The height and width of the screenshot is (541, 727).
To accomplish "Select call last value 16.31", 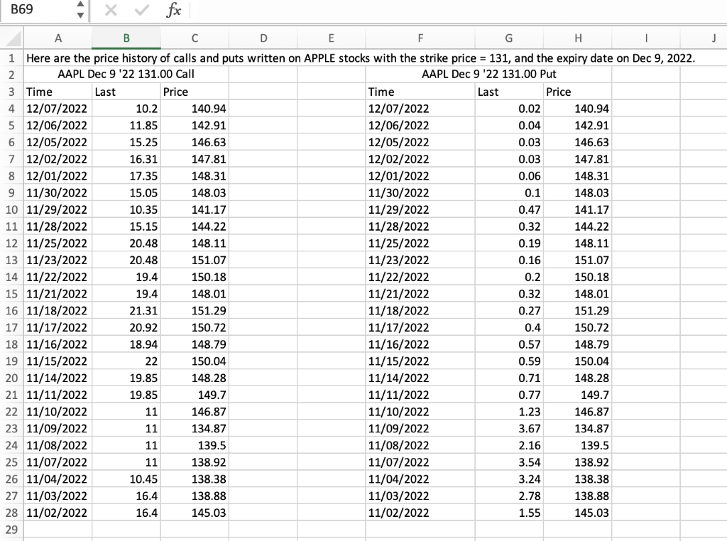I will pyautogui.click(x=126, y=159).
